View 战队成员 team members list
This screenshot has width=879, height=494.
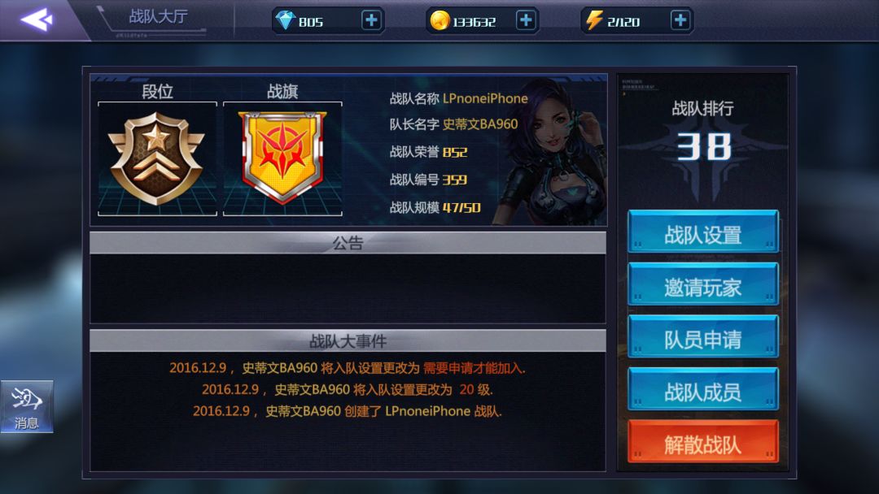(703, 390)
